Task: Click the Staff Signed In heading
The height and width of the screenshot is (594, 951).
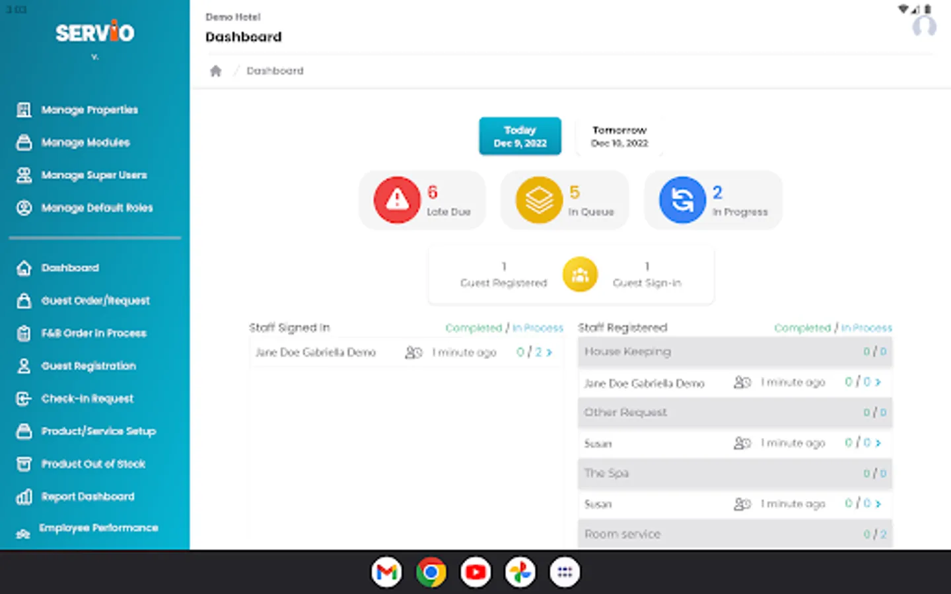Action: point(289,327)
